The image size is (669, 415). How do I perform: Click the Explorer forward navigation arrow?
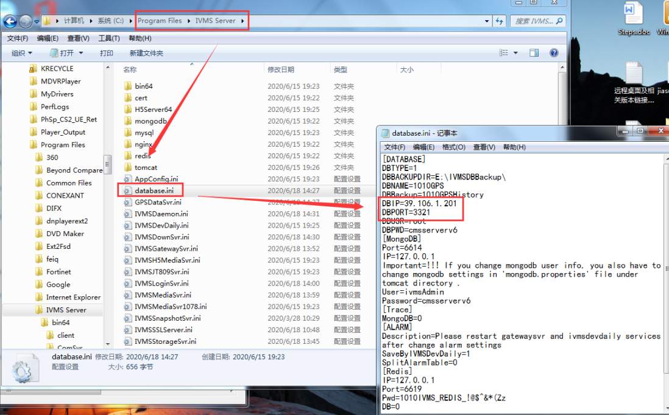tap(26, 21)
